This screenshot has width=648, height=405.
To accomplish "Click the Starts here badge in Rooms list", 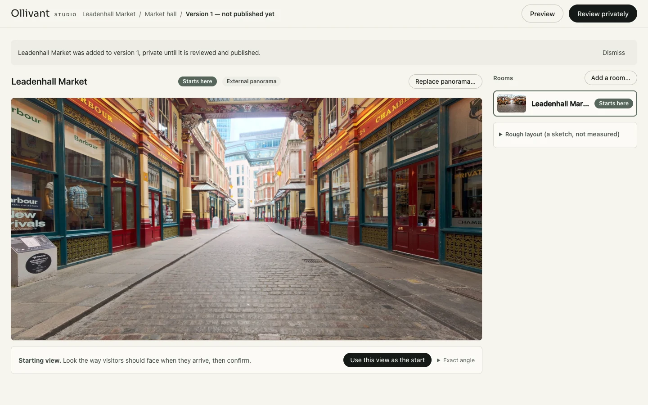I will (614, 103).
